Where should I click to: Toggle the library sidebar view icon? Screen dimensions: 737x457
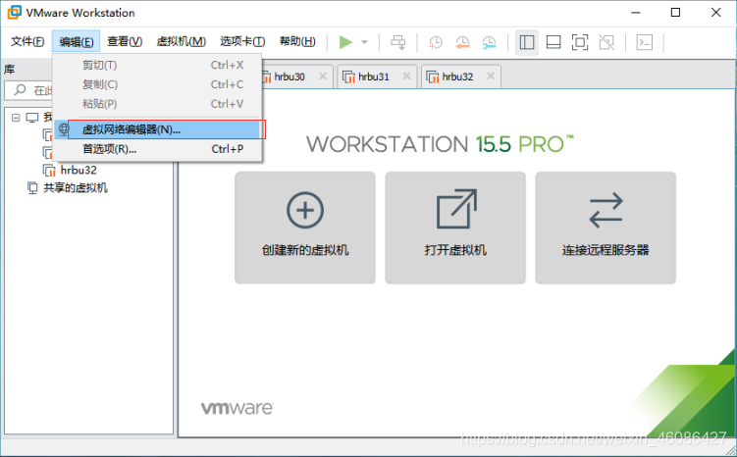coord(527,42)
